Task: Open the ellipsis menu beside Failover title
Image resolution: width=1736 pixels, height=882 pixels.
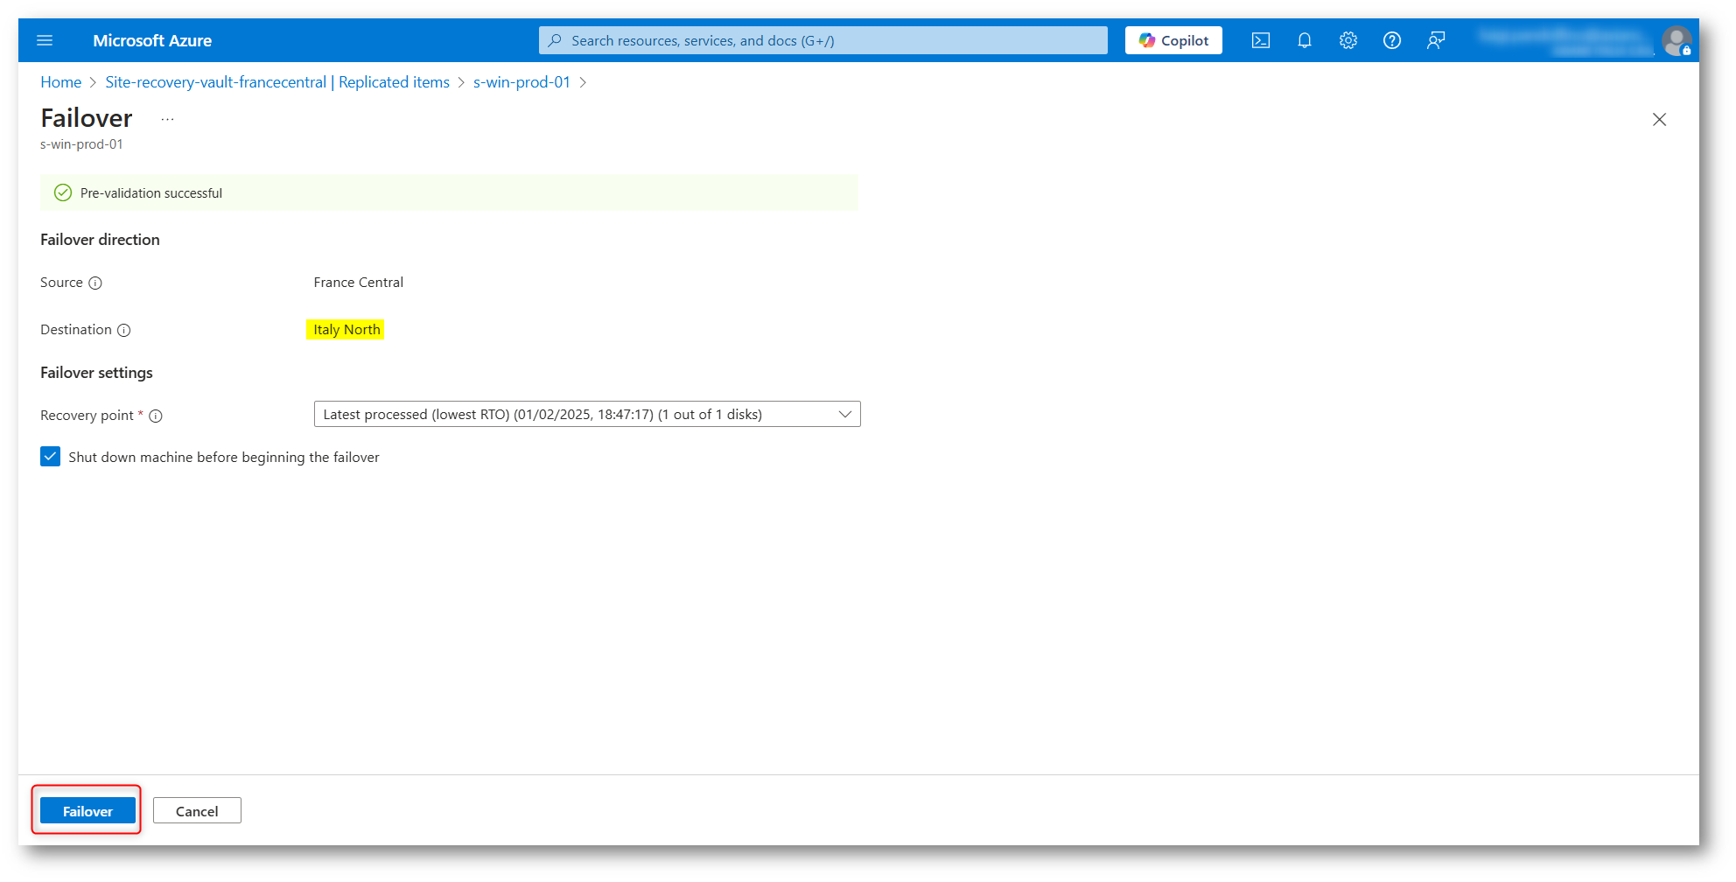Action: click(x=167, y=119)
